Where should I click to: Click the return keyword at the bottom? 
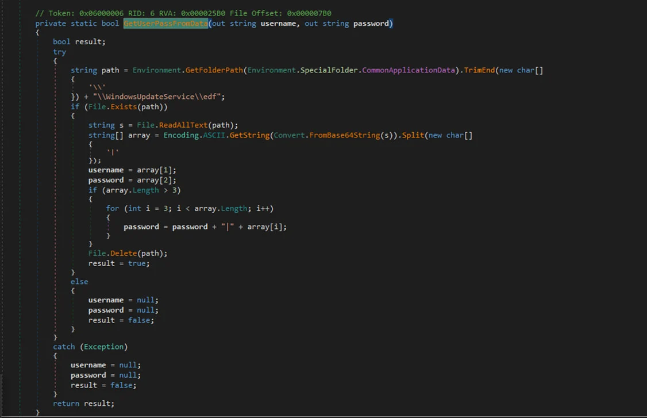coord(66,404)
